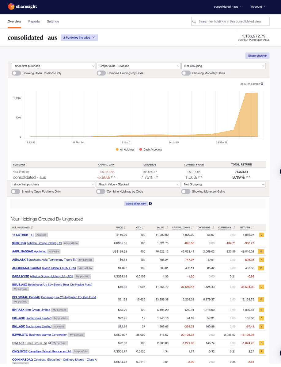
Task: Click the Capital Gain summary header
Action: [x=106, y=165]
